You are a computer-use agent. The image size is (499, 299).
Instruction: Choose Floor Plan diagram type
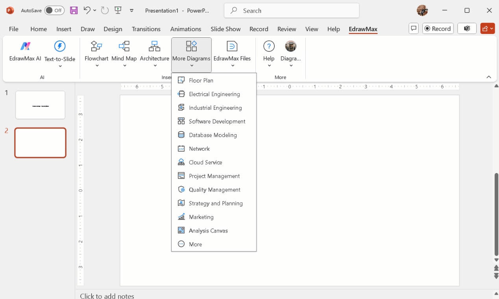click(214, 80)
